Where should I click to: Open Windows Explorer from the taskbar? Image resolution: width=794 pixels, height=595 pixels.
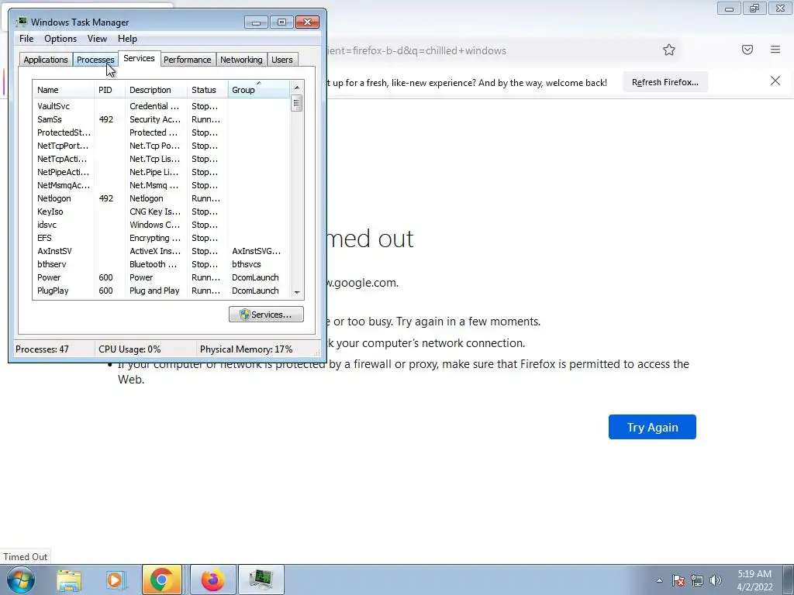(69, 580)
